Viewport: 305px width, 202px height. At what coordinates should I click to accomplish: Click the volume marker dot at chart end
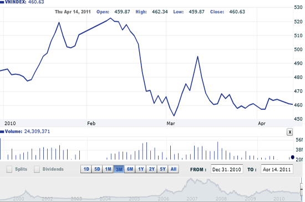coord(293,157)
